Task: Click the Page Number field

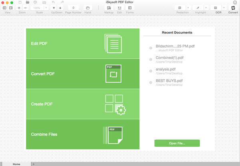Action: pyautogui.click(x=73, y=8)
